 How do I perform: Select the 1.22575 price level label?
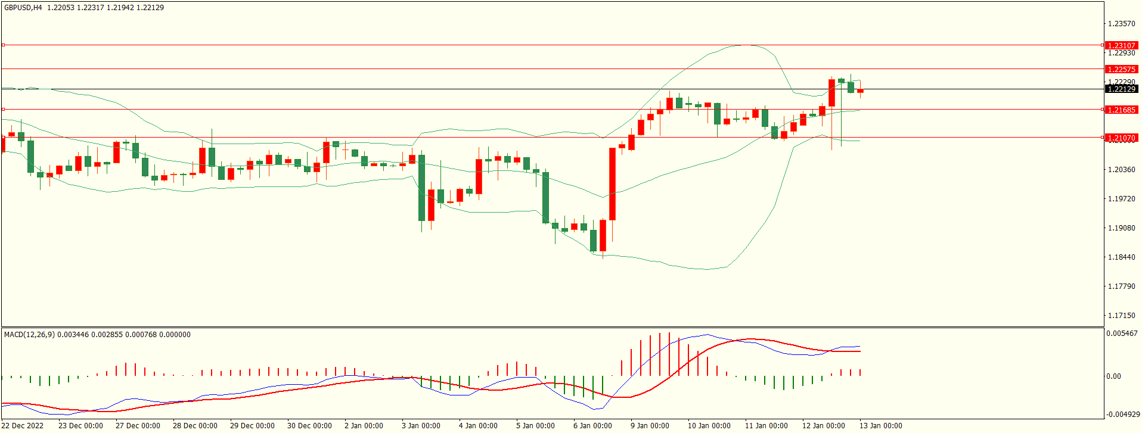[1121, 69]
